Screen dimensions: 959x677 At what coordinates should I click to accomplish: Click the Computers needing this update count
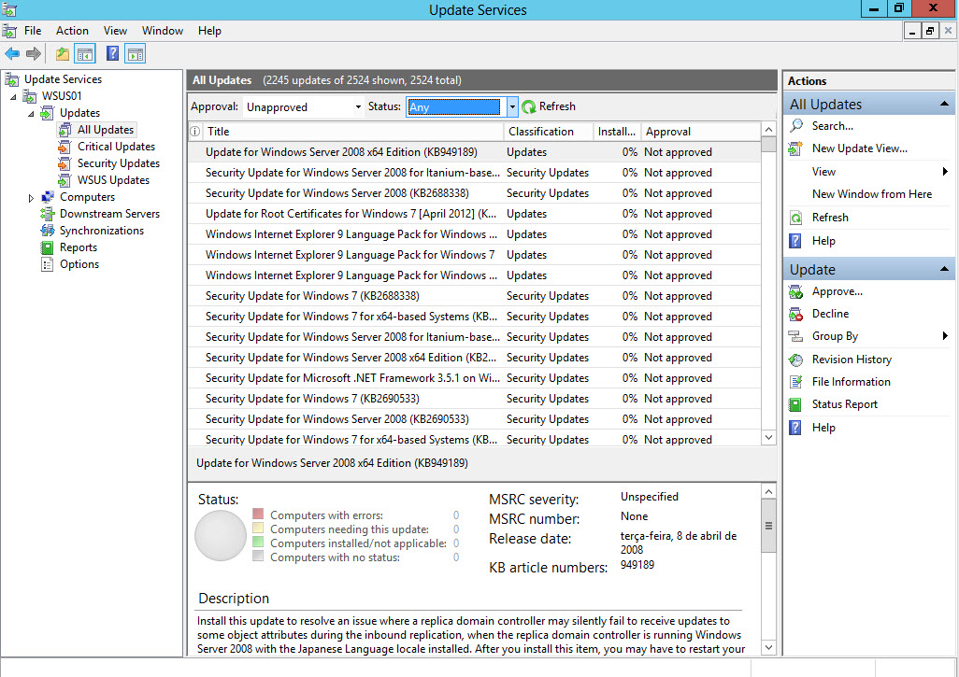456,529
